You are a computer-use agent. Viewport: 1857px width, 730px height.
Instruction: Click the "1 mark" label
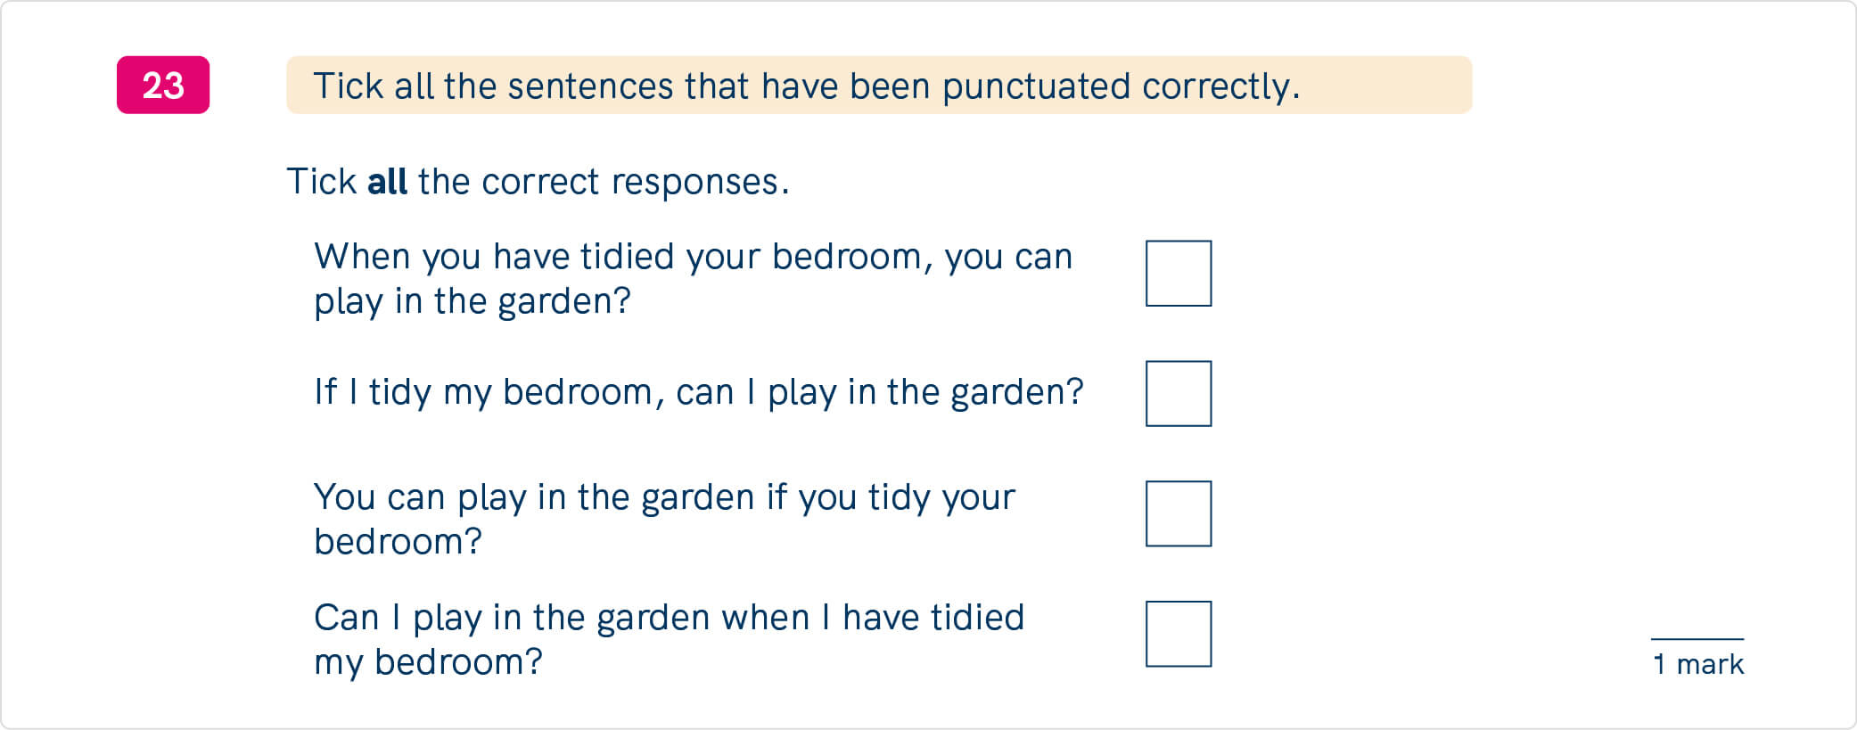tap(1697, 664)
